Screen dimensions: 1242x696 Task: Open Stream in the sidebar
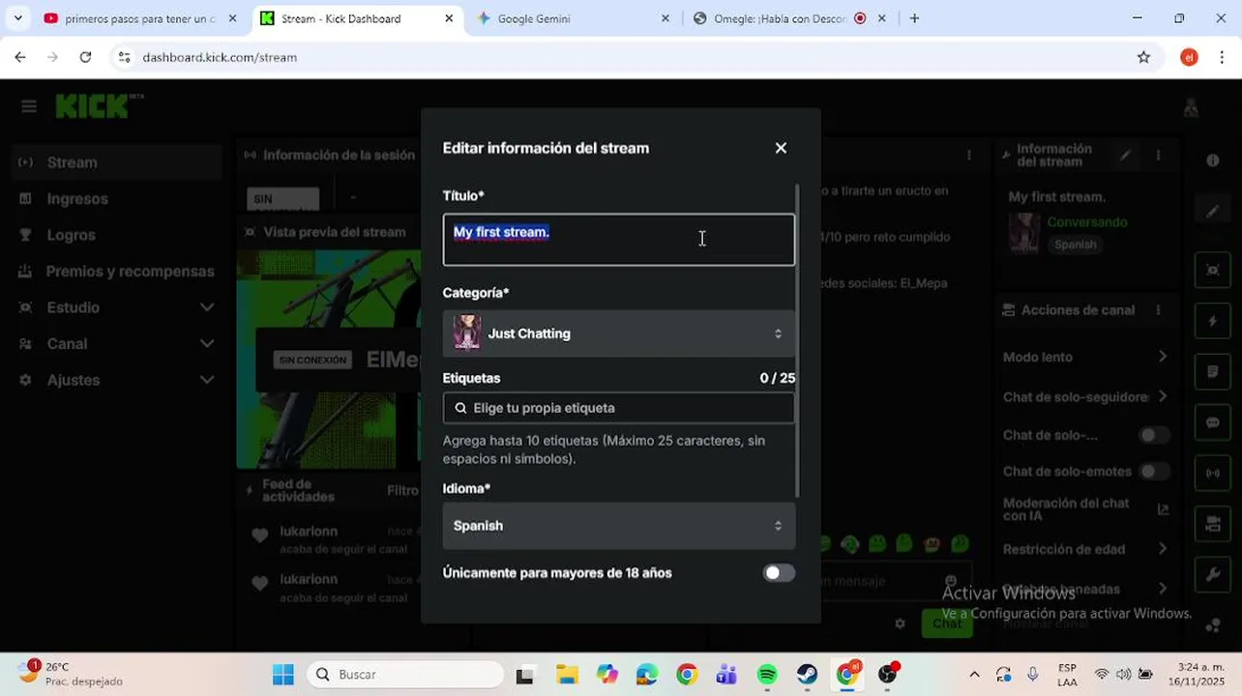click(x=118, y=162)
